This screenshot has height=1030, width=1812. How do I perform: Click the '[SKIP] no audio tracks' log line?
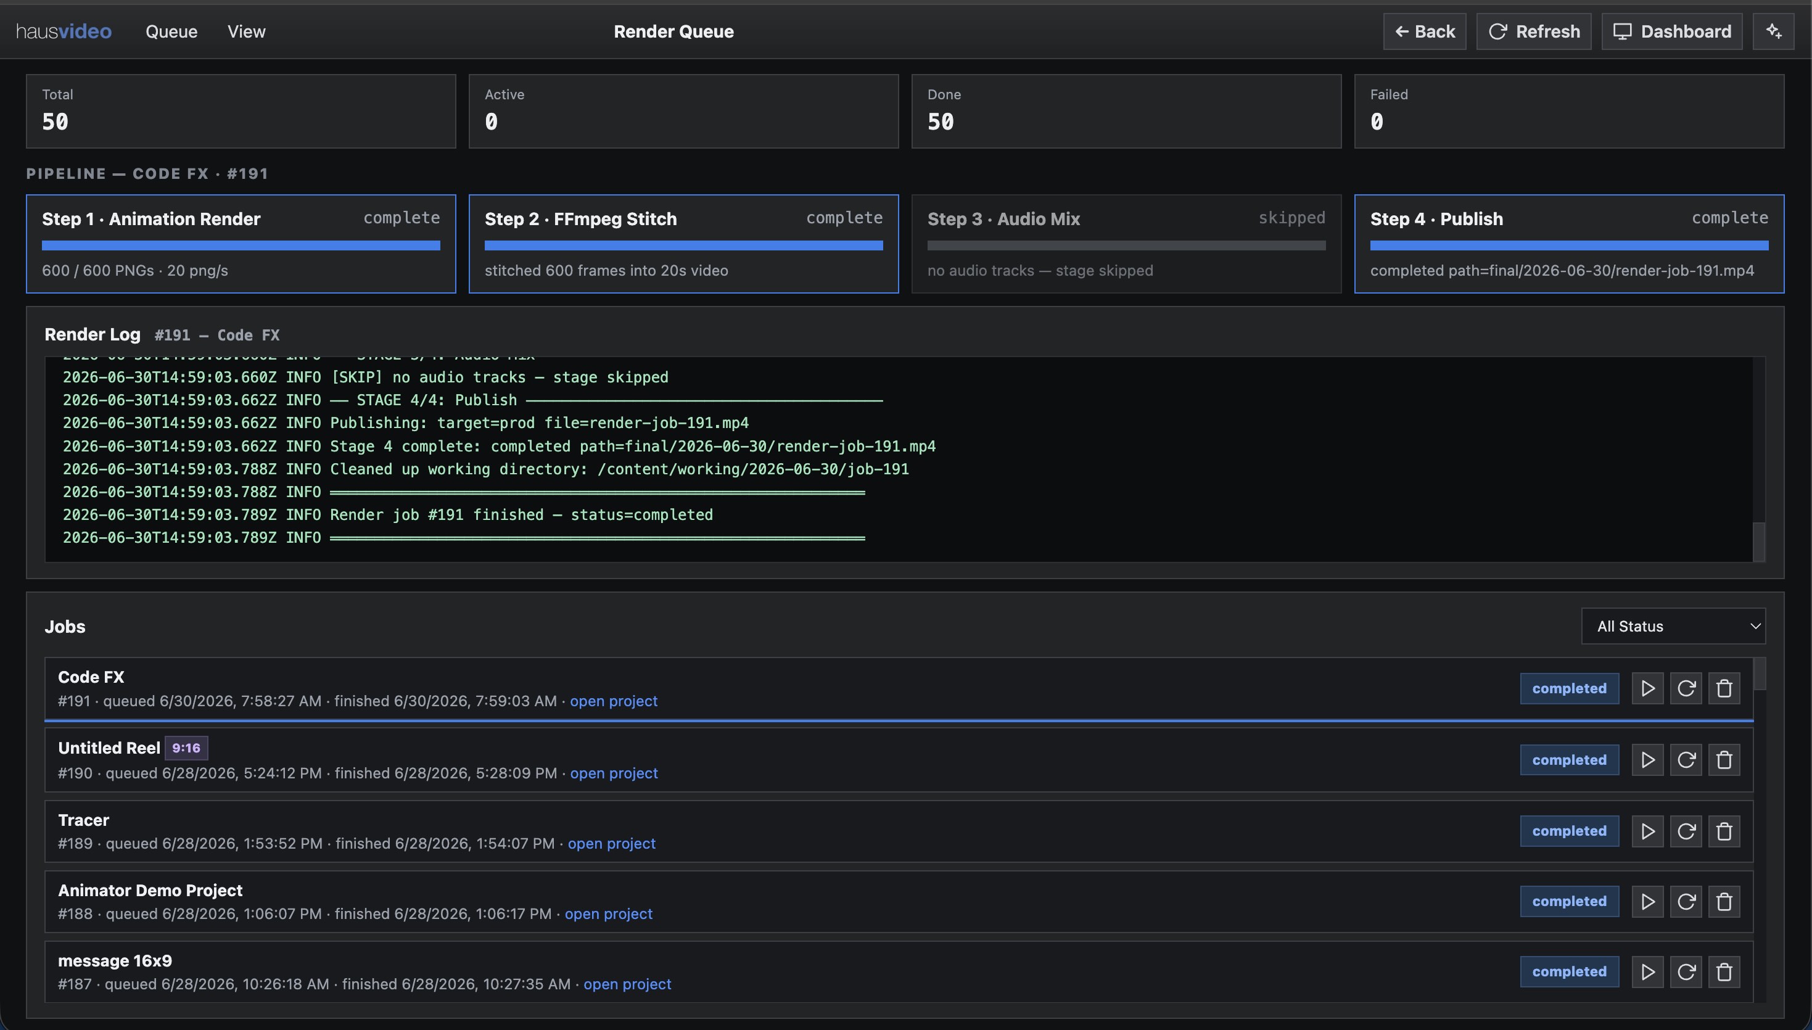click(365, 377)
